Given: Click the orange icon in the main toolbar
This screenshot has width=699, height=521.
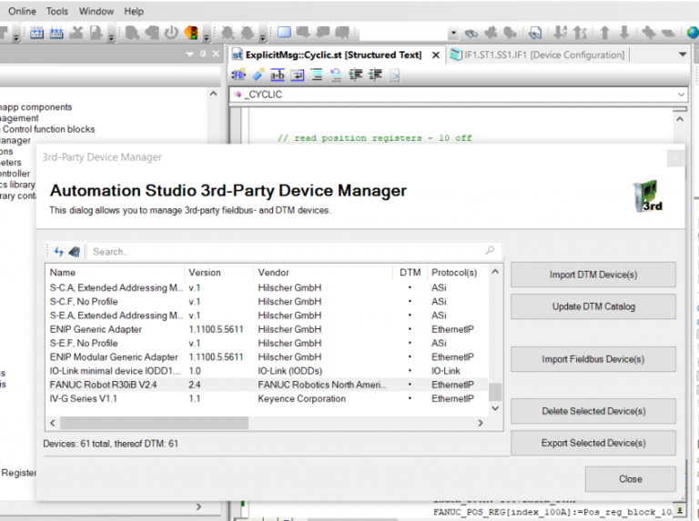Looking at the screenshot, I should click(191, 33).
